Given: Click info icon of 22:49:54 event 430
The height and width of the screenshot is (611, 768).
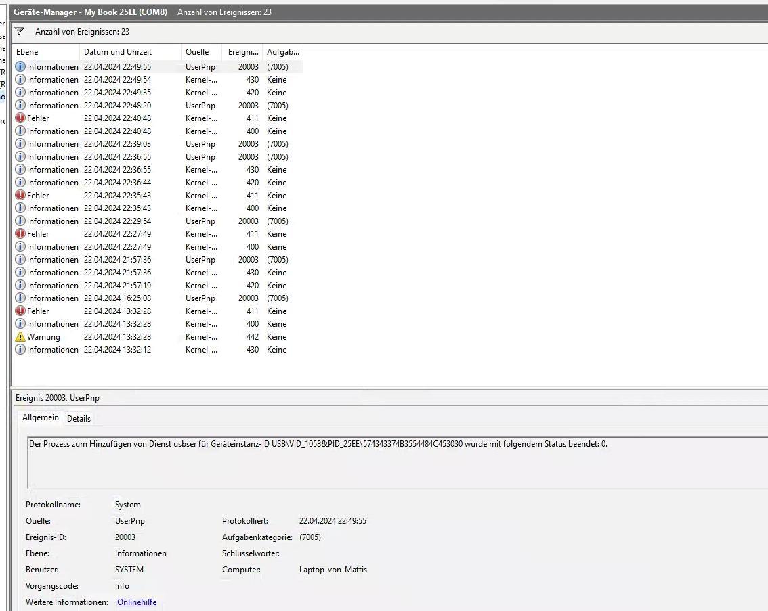Looking at the screenshot, I should (x=20, y=79).
